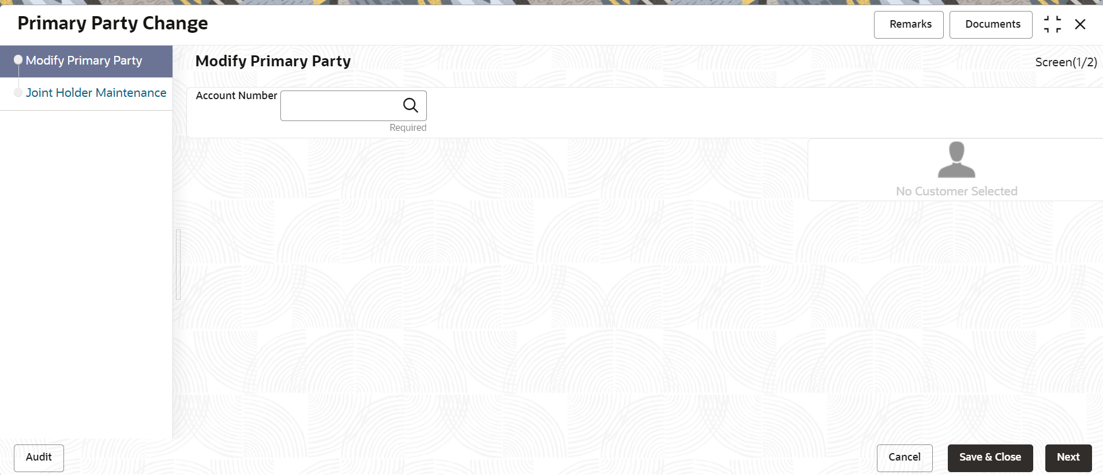1103x475 pixels.
Task: Click Save & Close button
Action: pyautogui.click(x=991, y=458)
